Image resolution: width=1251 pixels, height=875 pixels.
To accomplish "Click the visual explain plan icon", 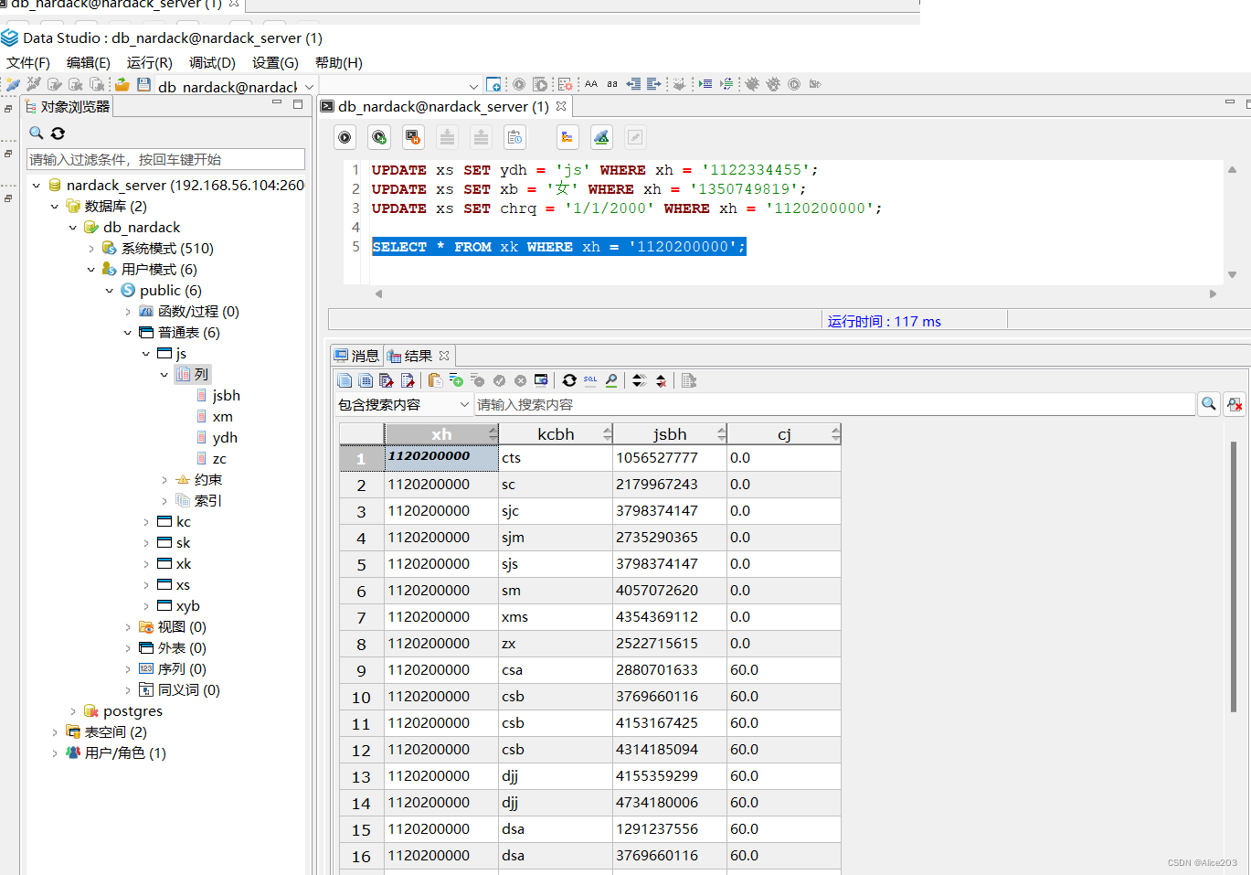I will tap(601, 137).
